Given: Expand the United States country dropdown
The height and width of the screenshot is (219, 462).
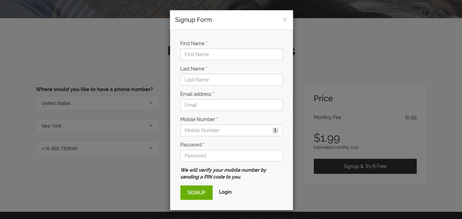Looking at the screenshot, I should [x=98, y=103].
